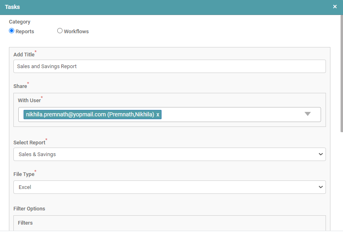Select the Reports radio button
This screenshot has height=238, width=343.
[12, 31]
